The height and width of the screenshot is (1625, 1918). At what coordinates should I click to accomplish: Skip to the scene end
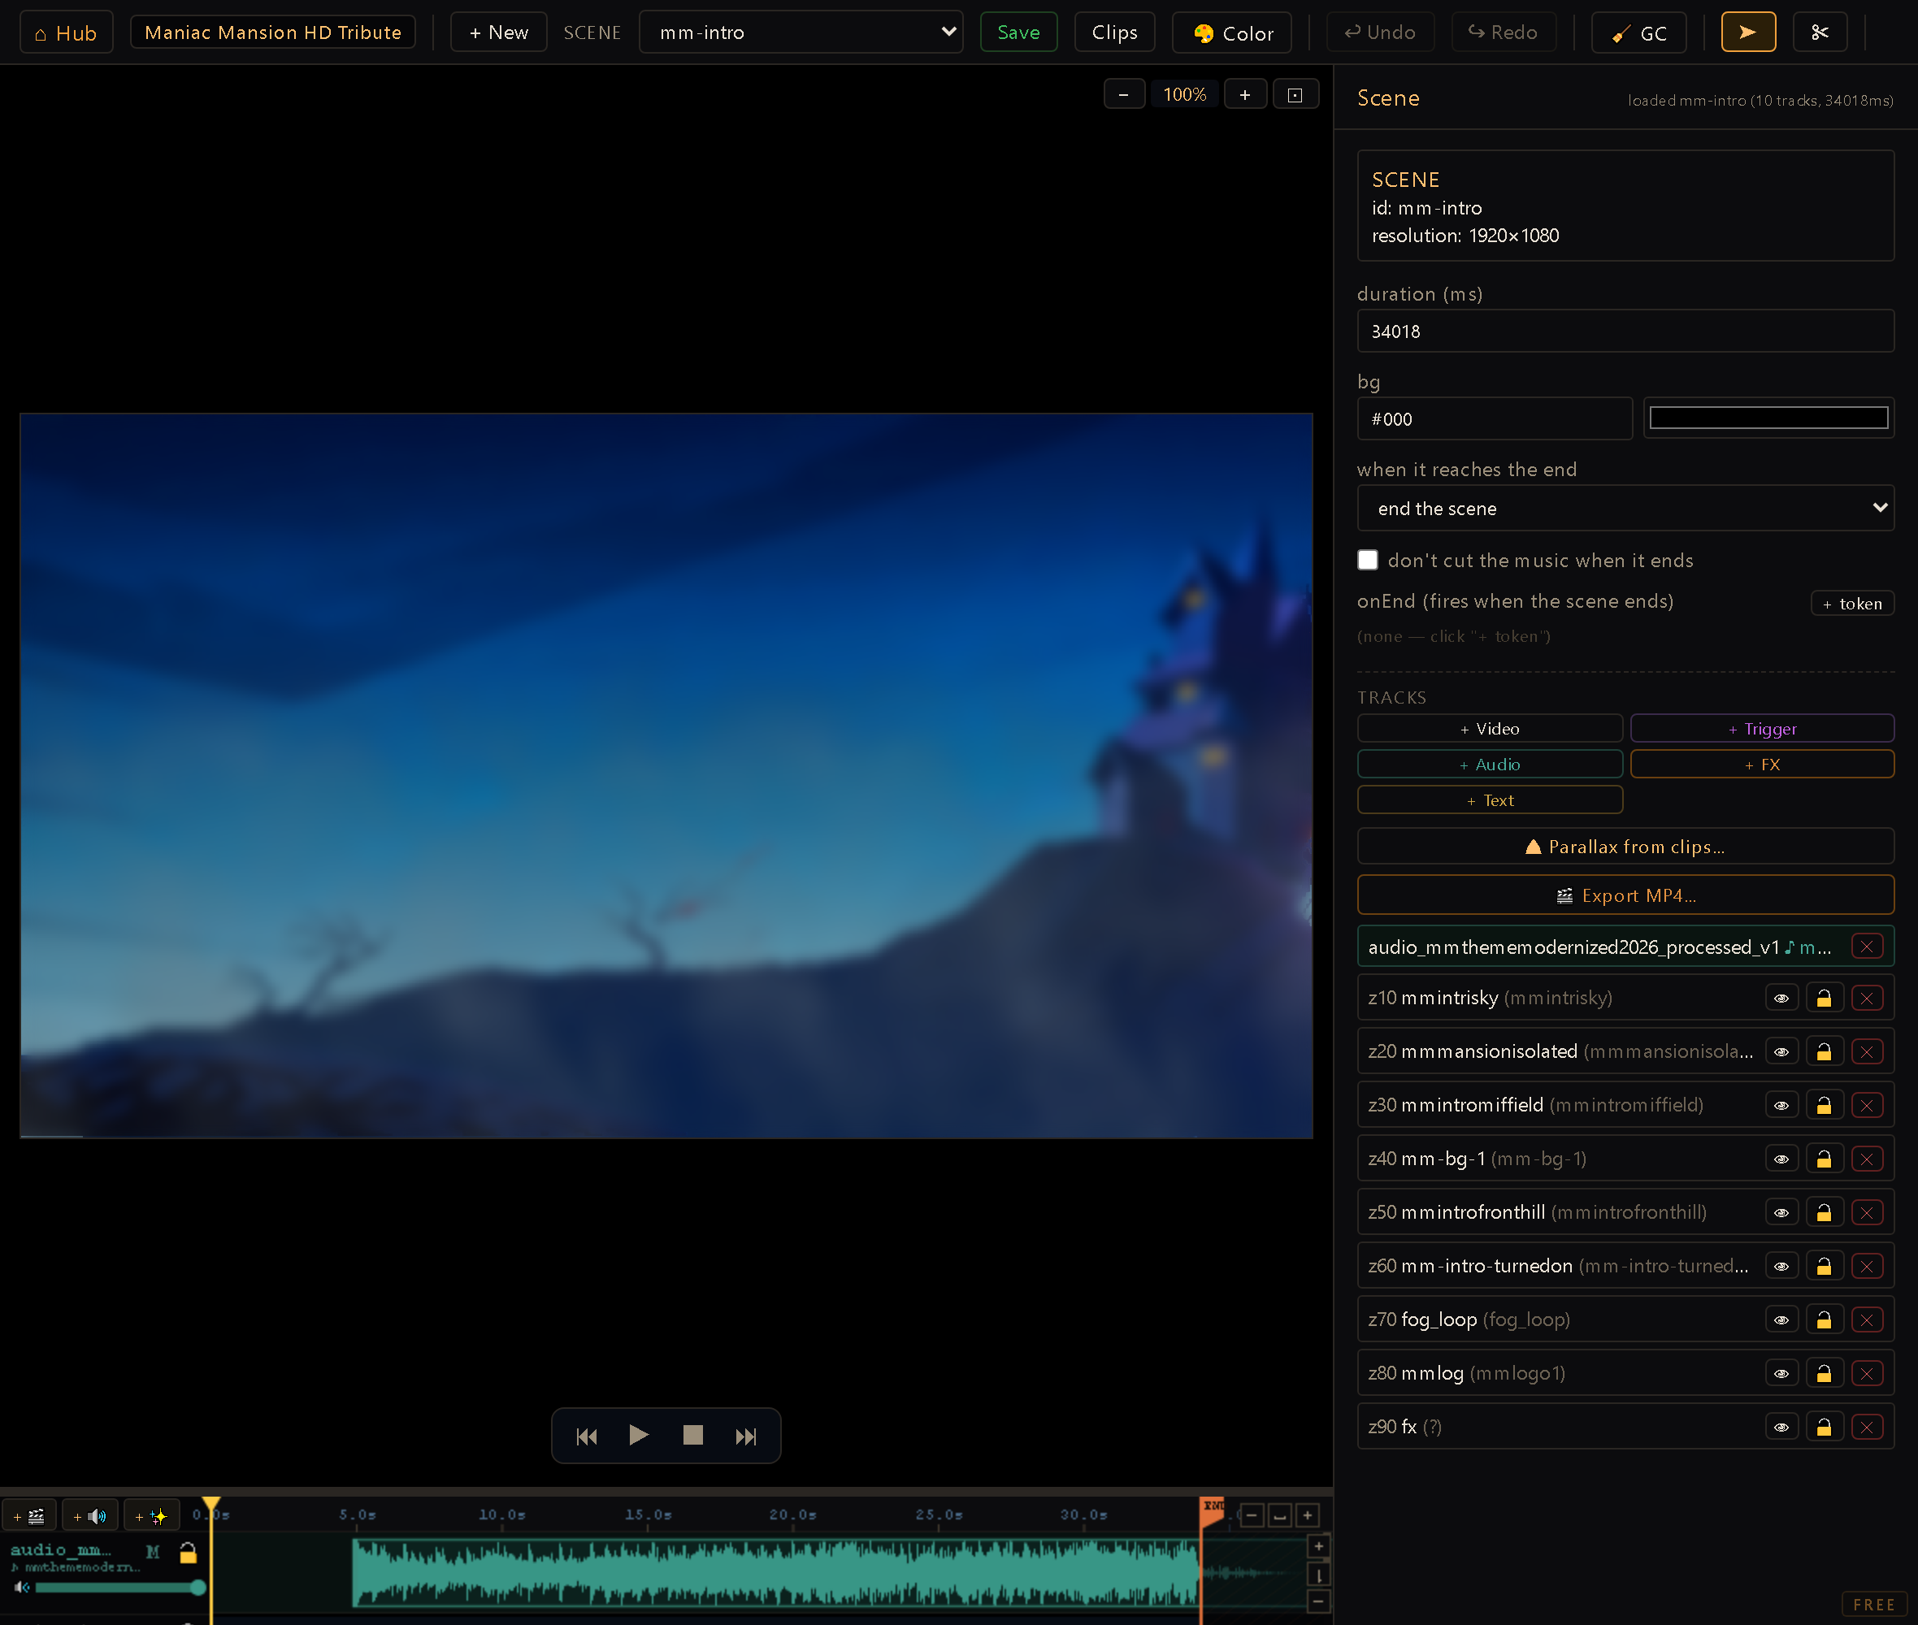(745, 1435)
